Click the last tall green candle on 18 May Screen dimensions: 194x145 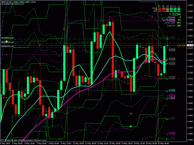(164, 60)
